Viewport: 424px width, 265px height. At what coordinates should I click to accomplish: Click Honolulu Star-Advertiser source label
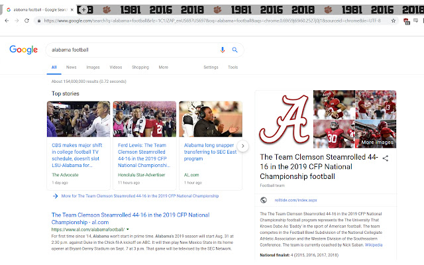pyautogui.click(x=141, y=175)
